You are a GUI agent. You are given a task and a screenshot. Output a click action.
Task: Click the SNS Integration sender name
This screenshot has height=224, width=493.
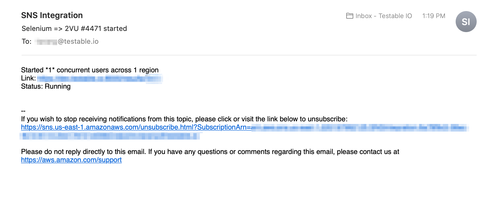[52, 15]
